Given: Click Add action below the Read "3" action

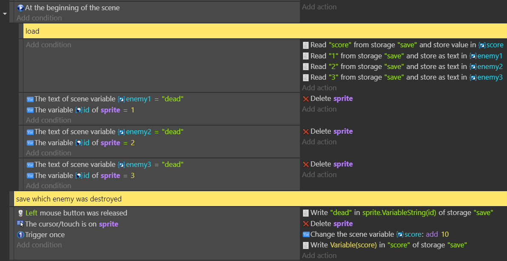Looking at the screenshot, I should coord(319,88).
